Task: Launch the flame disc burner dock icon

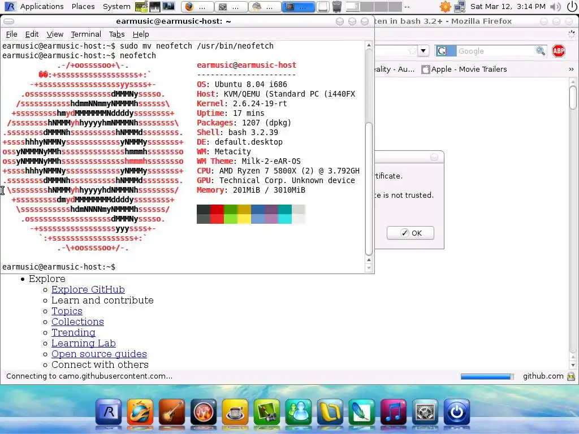Action: [x=204, y=412]
